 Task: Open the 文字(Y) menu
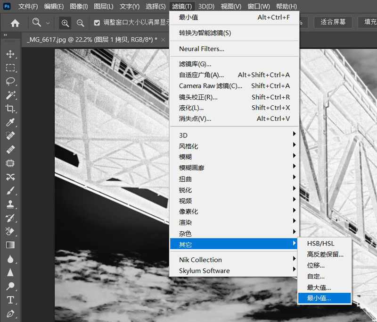[130, 6]
